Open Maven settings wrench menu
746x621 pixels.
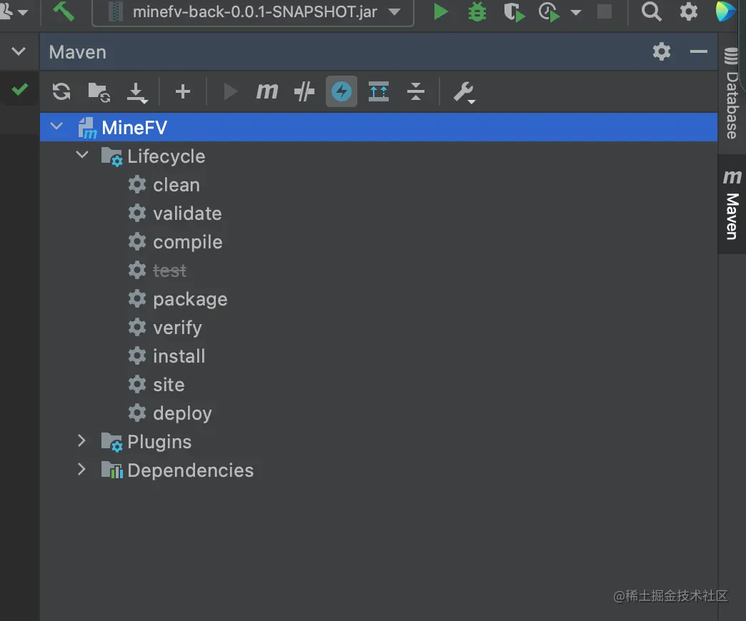tap(464, 91)
